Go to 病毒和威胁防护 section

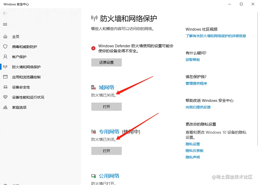point(25,47)
